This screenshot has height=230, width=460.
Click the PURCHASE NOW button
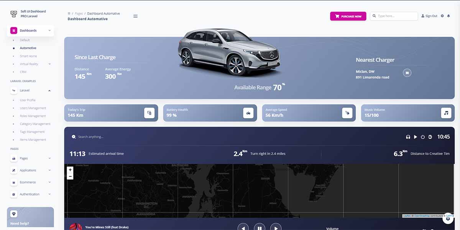point(348,16)
